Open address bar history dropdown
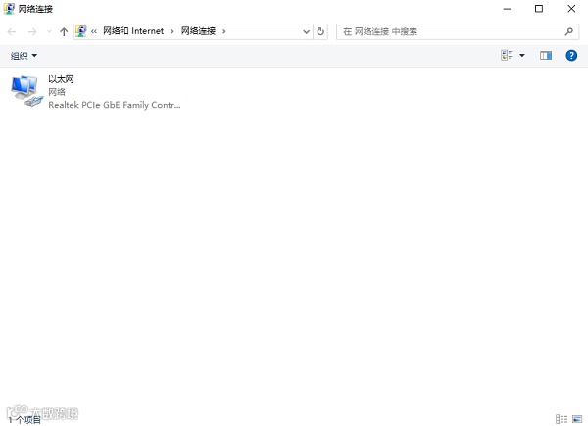The height and width of the screenshot is (426, 588). (x=307, y=32)
